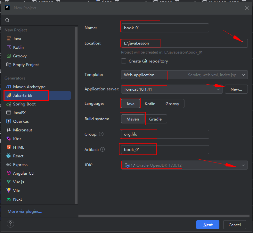Choose Gradle build system
This screenshot has height=233, width=253.
[155, 119]
